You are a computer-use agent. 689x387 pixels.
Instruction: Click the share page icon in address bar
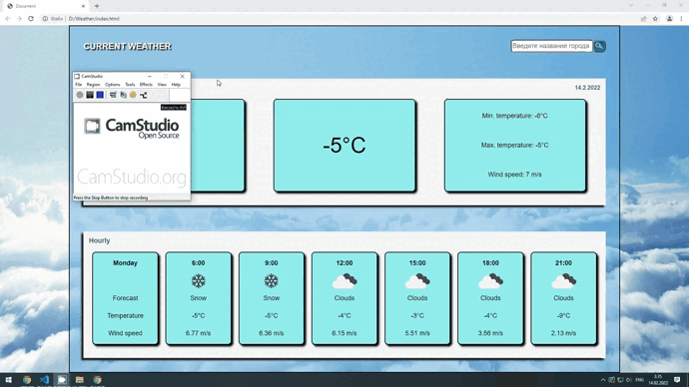coord(644,19)
